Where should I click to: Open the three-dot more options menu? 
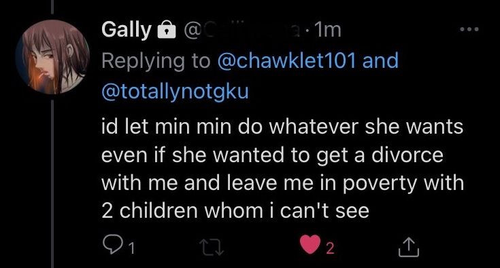[469, 29]
